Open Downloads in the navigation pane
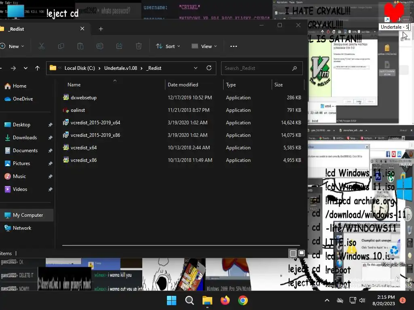Screen dimensions: 414x310 pos(25,138)
